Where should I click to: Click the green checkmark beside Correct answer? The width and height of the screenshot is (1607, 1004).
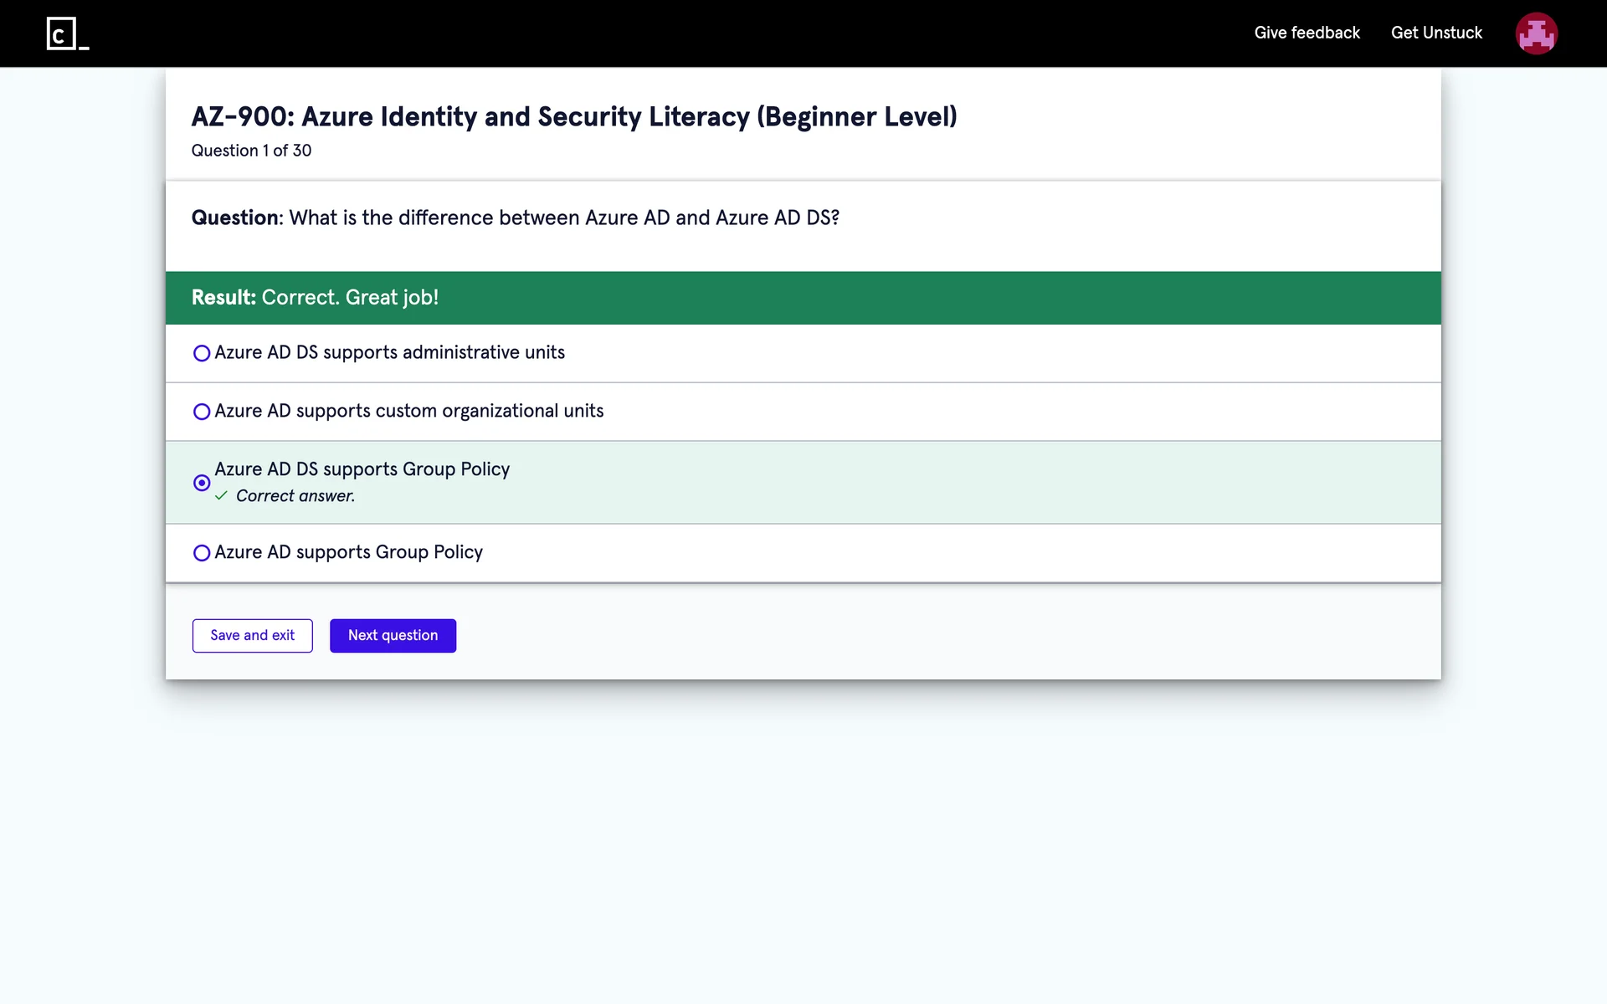pyautogui.click(x=221, y=496)
